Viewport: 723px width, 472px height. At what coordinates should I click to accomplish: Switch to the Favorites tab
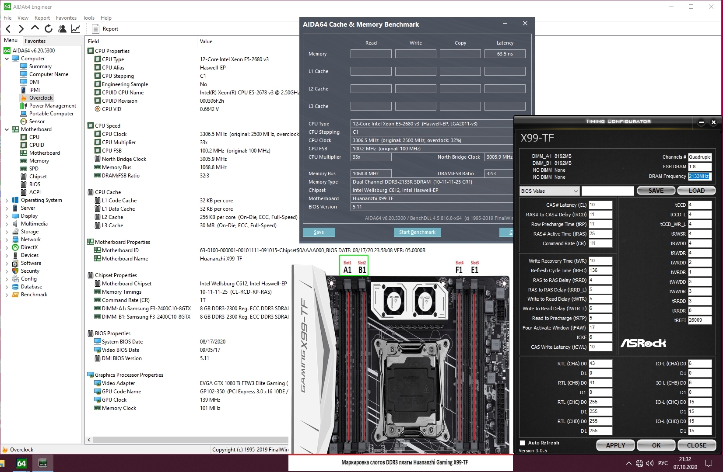point(35,41)
